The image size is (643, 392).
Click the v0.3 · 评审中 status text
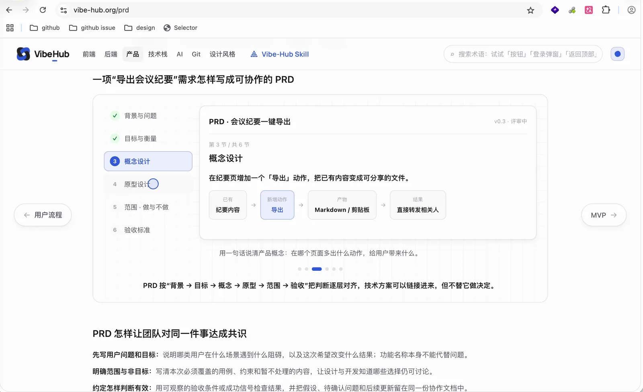[x=510, y=121]
